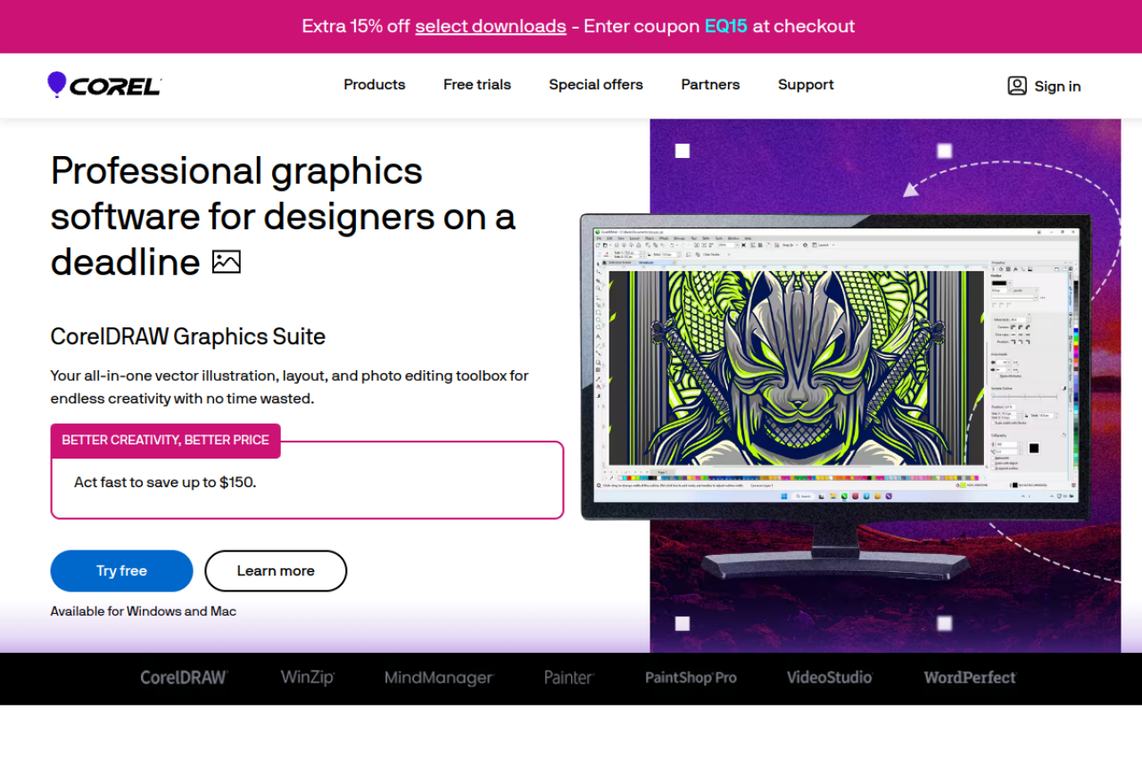Image resolution: width=1142 pixels, height=761 pixels.
Task: Select the VideoStudio brand logo
Action: pos(830,677)
